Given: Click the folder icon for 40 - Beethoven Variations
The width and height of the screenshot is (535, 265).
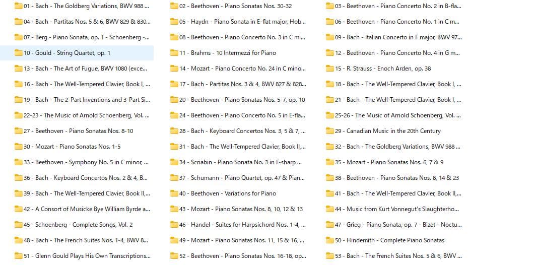Looking at the screenshot, I should pyautogui.click(x=174, y=193).
